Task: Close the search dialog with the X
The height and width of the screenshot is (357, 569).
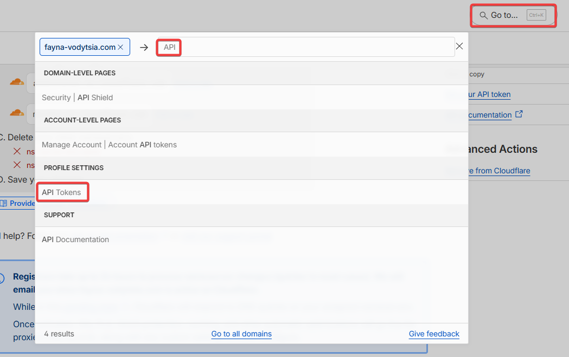Action: coord(459,47)
